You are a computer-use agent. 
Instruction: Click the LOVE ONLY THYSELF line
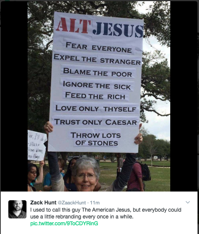point(96,108)
